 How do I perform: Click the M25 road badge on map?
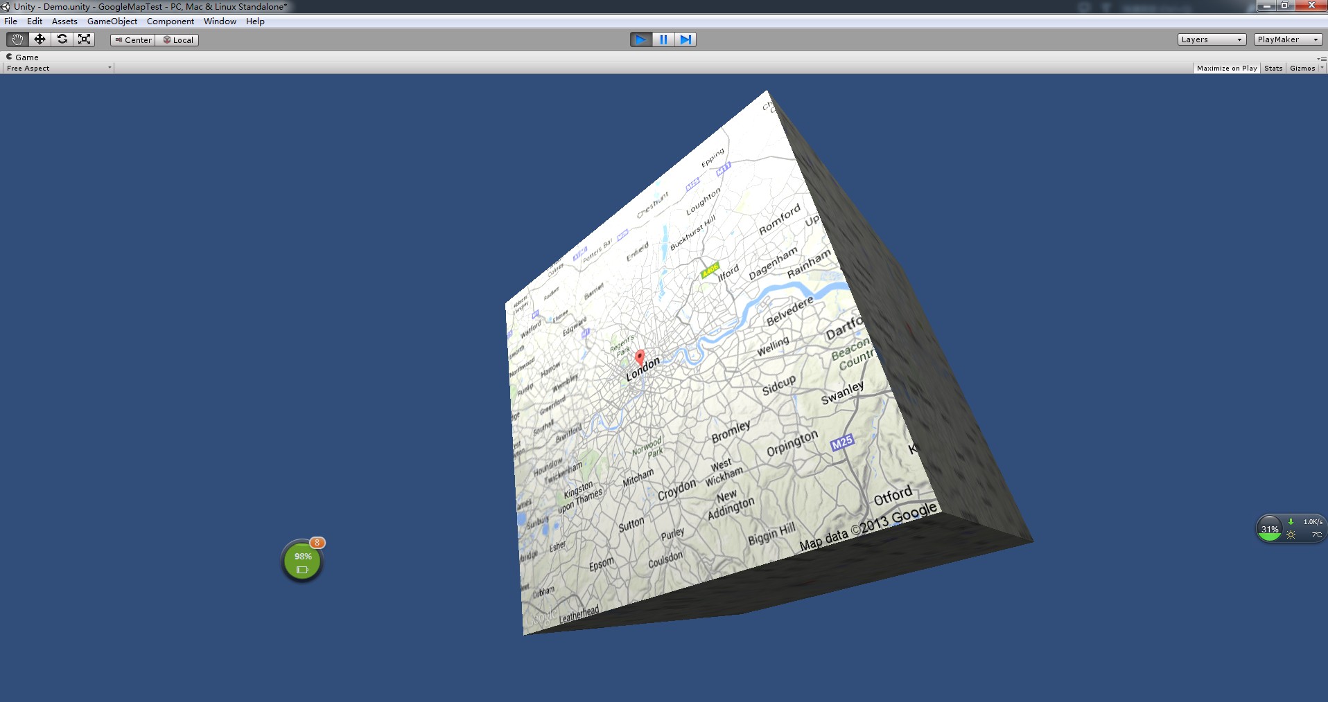click(842, 442)
